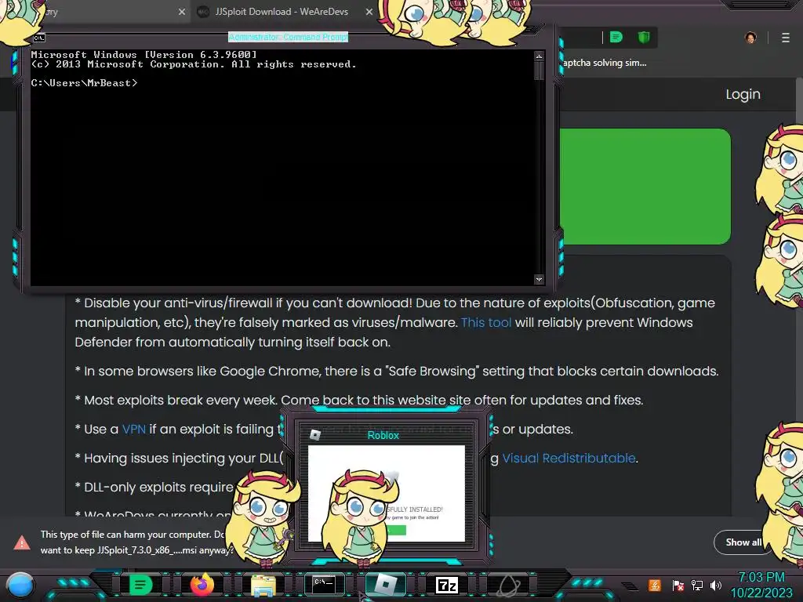Image resolution: width=803 pixels, height=602 pixels.
Task: Click the green shield icon in browser toolbar
Action: [x=644, y=37]
